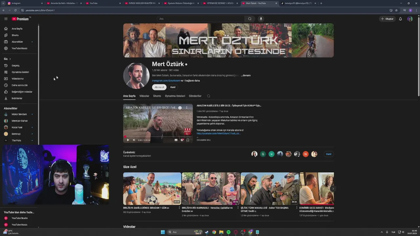This screenshot has height=236, width=420.
Task: Click the Oluştur create button
Action: click(387, 19)
